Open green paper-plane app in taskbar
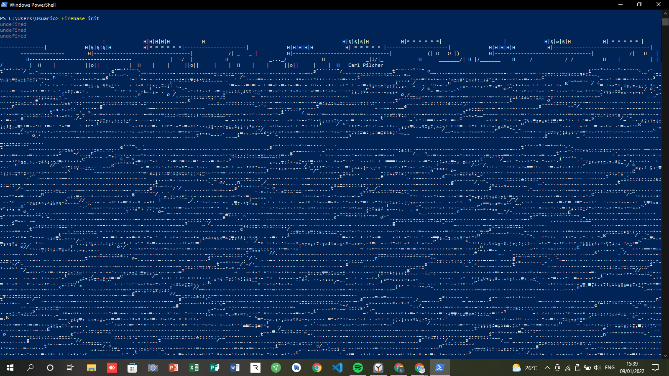 [x=276, y=368]
